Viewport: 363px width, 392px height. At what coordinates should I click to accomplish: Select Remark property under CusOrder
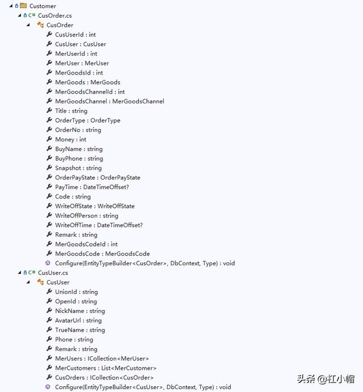click(x=76, y=235)
